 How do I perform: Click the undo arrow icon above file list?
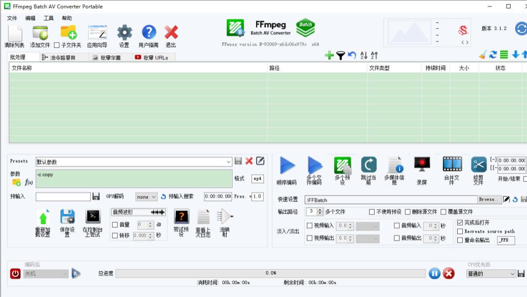point(352,55)
